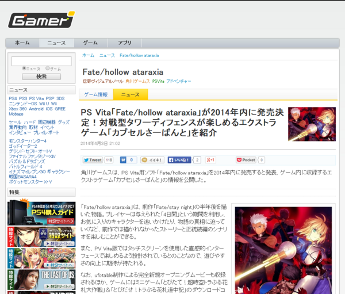Screen dimensions: 345x294
Task: Click the Google +1 button
Action: point(210,160)
